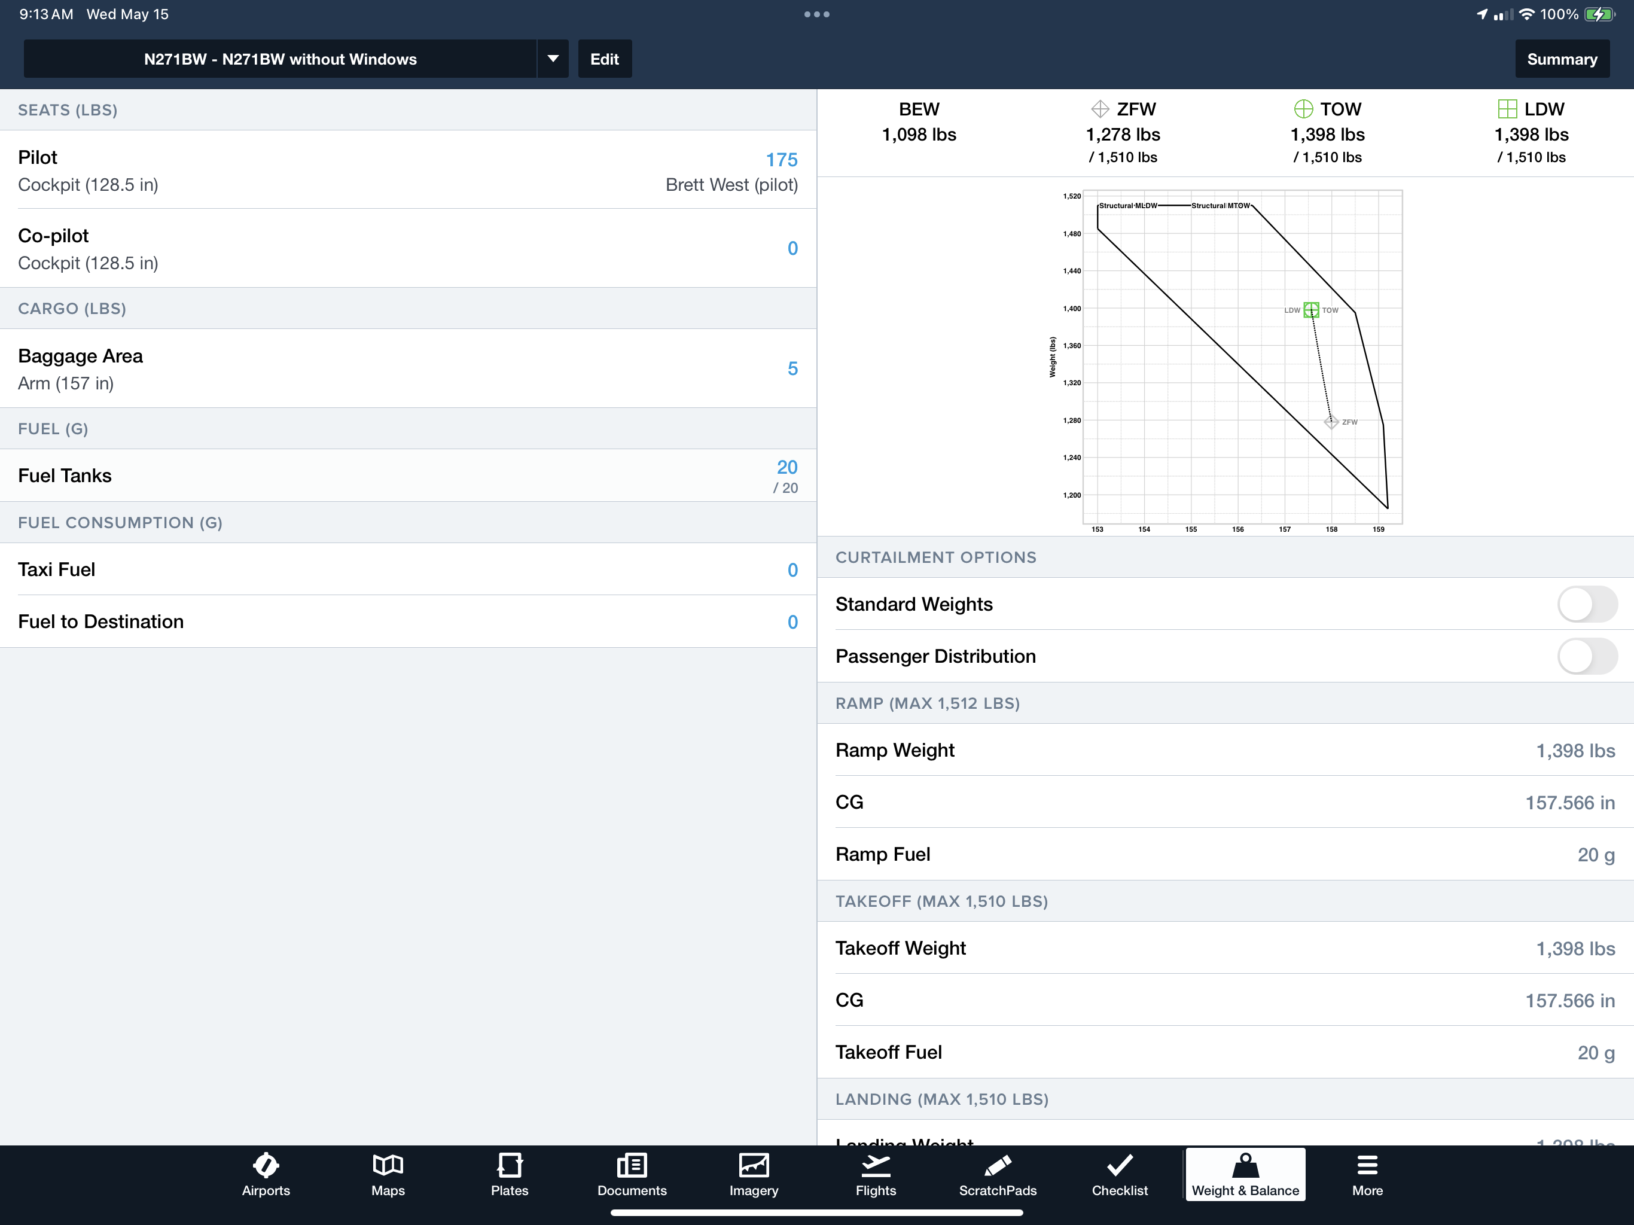Image resolution: width=1634 pixels, height=1225 pixels.
Task: Select the Checklist icon
Action: [1118, 1175]
